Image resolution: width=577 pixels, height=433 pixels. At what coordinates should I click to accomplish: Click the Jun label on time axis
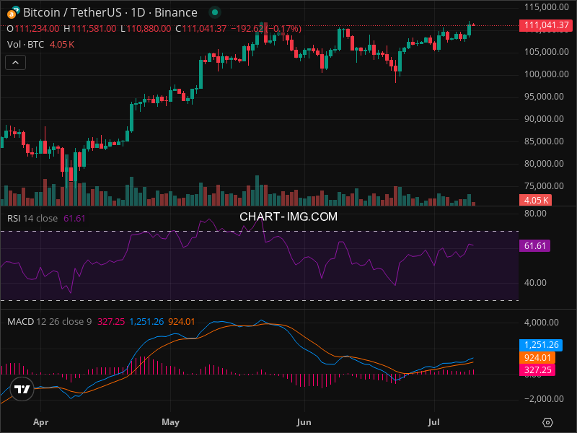(304, 422)
